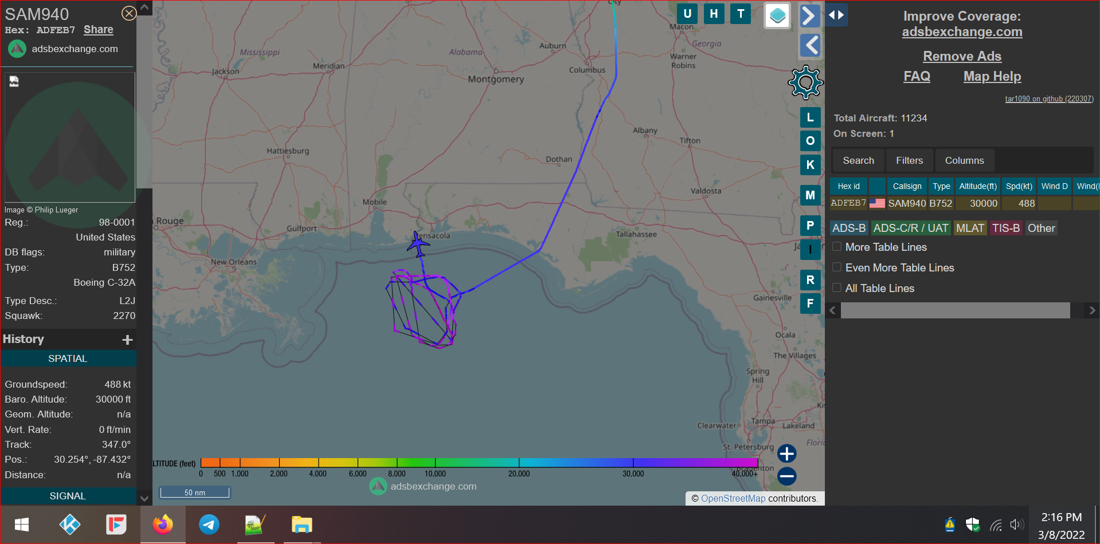
Task: Close the SAM940 aircraft info panel
Action: point(129,13)
